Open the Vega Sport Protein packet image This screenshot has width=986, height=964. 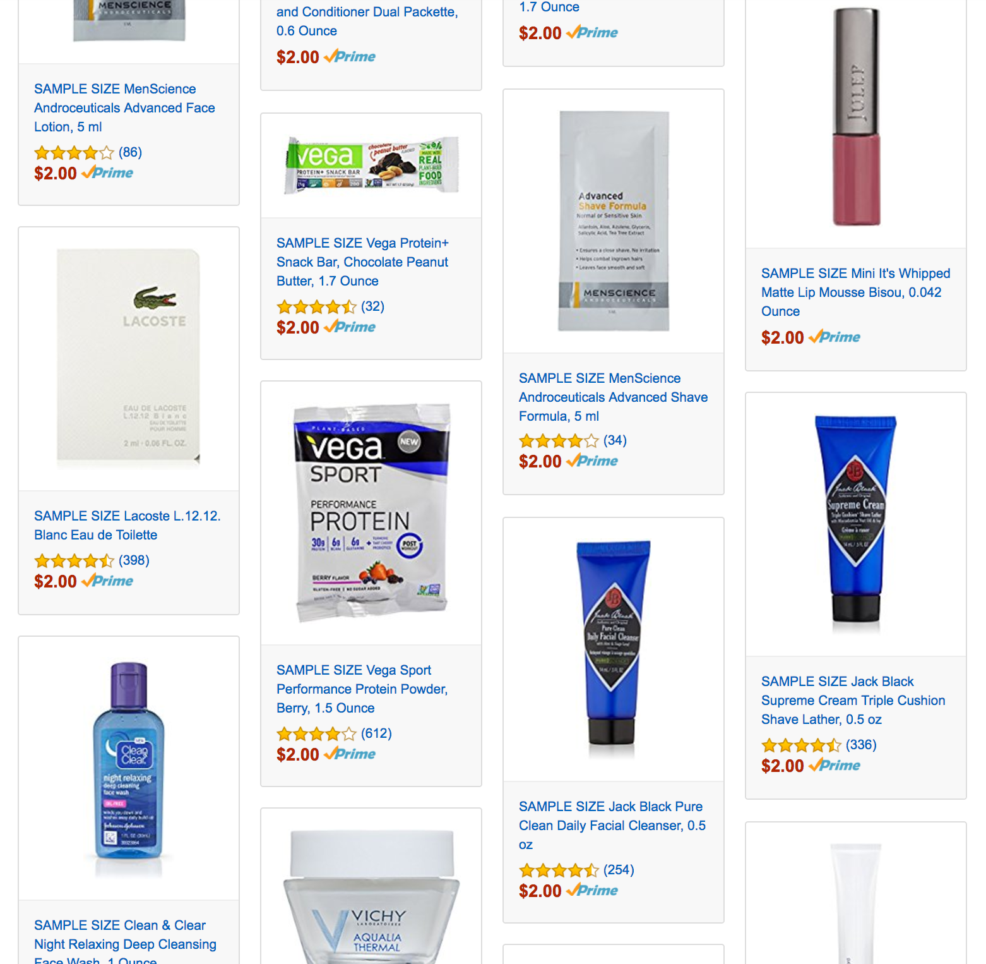(372, 512)
